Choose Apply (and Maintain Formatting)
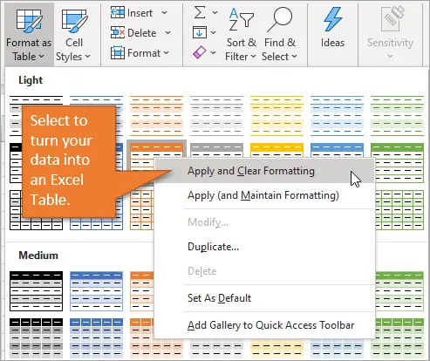 [264, 195]
